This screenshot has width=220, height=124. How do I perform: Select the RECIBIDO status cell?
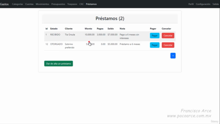(x=55, y=34)
